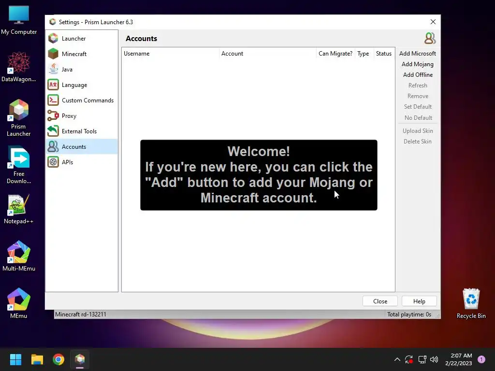This screenshot has height=371, width=495.
Task: Click the Type column header
Action: (364, 54)
